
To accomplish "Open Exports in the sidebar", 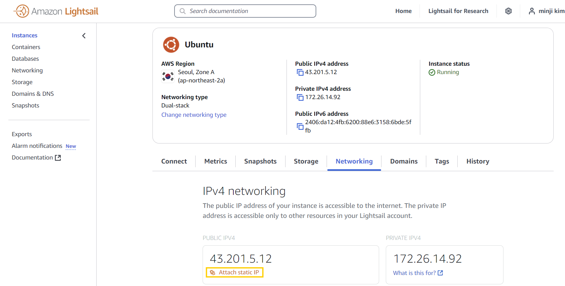I will point(22,134).
